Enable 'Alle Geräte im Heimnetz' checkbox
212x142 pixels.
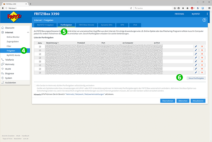click(35, 85)
